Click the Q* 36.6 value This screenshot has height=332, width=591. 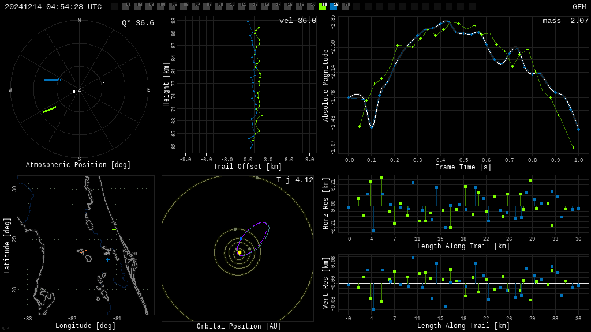137,23
